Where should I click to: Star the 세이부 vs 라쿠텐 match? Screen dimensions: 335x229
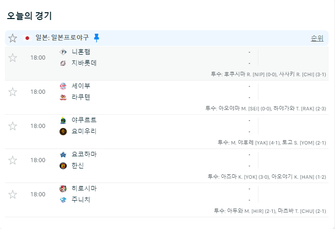[13, 92]
